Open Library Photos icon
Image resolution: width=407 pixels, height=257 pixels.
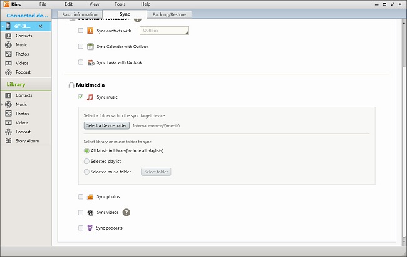(x=9, y=114)
